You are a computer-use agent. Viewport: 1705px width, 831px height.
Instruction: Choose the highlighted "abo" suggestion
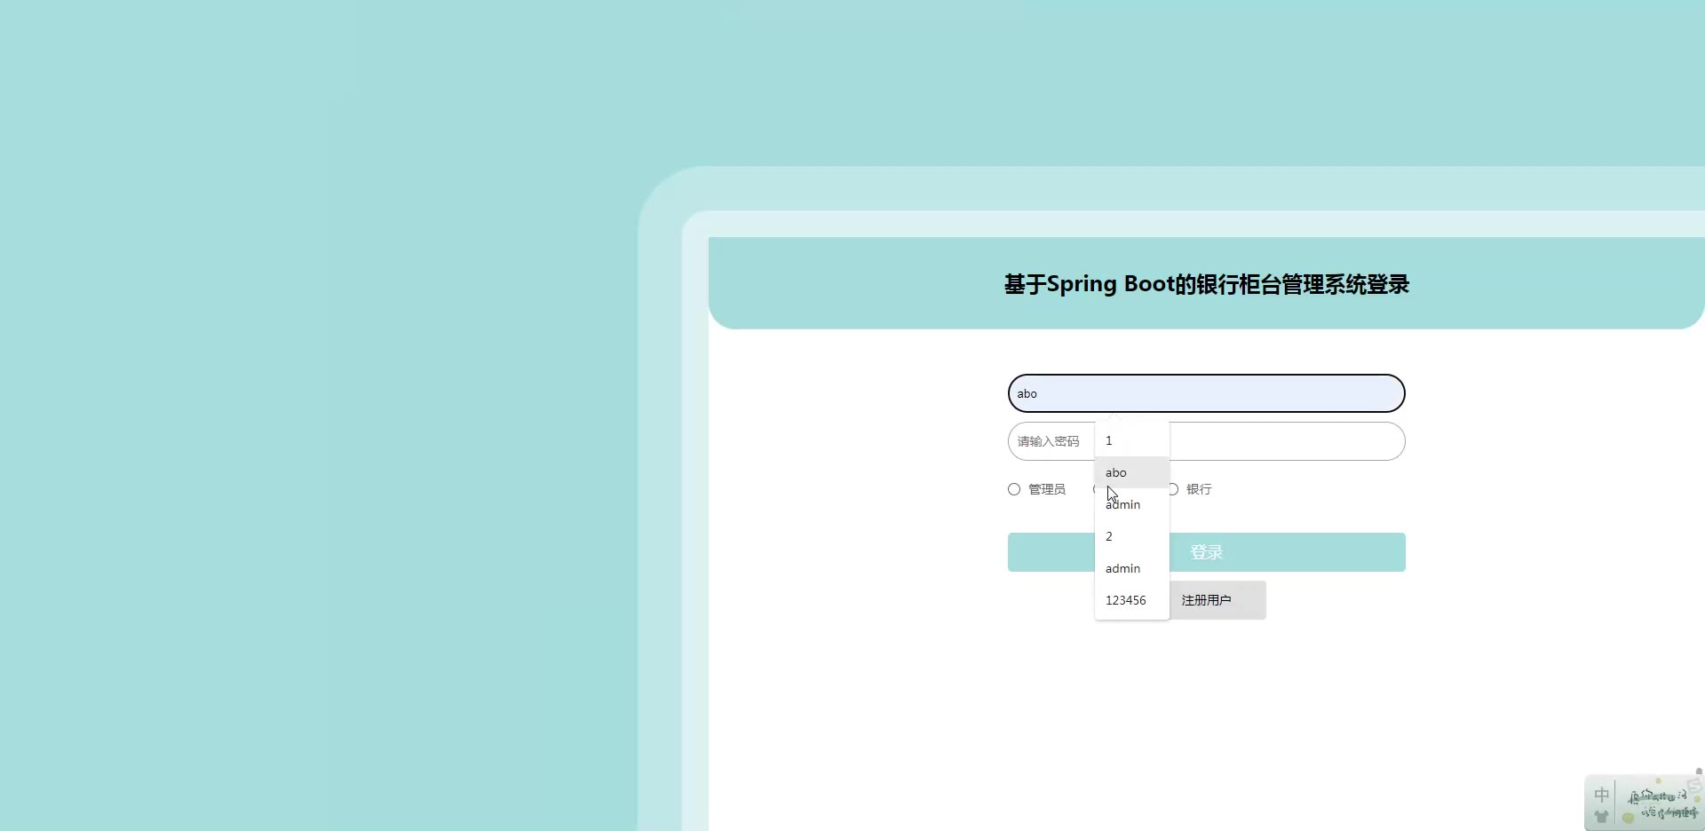coord(1132,472)
